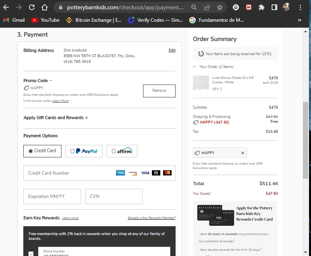The image size is (311, 256).
Task: Click the red fast-forward extension icon
Action: 249,8
